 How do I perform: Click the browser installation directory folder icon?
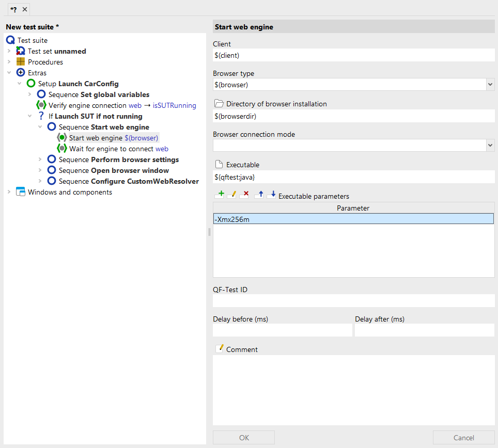tap(219, 104)
